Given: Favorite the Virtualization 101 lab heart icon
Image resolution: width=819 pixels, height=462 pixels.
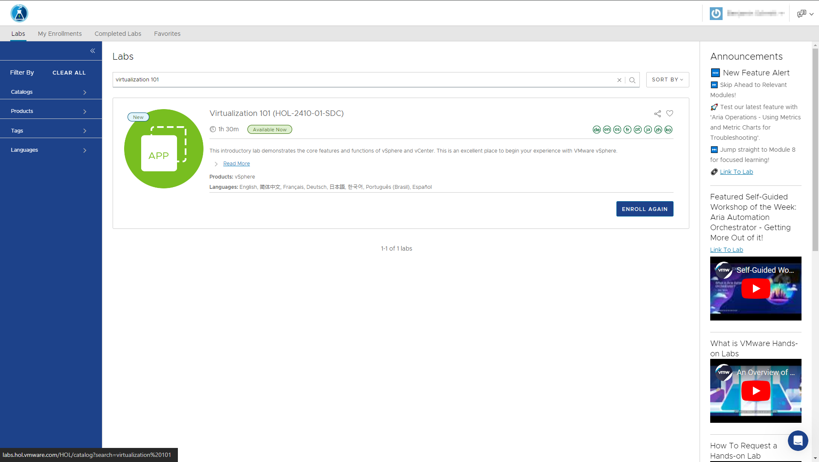Looking at the screenshot, I should (x=670, y=113).
